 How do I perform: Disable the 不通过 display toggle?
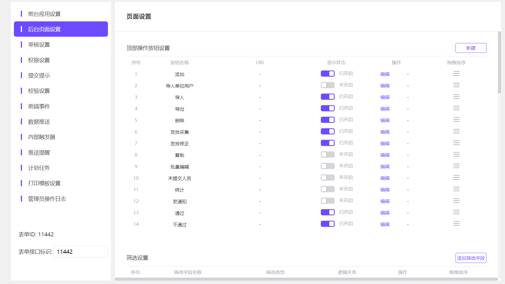[x=328, y=224]
